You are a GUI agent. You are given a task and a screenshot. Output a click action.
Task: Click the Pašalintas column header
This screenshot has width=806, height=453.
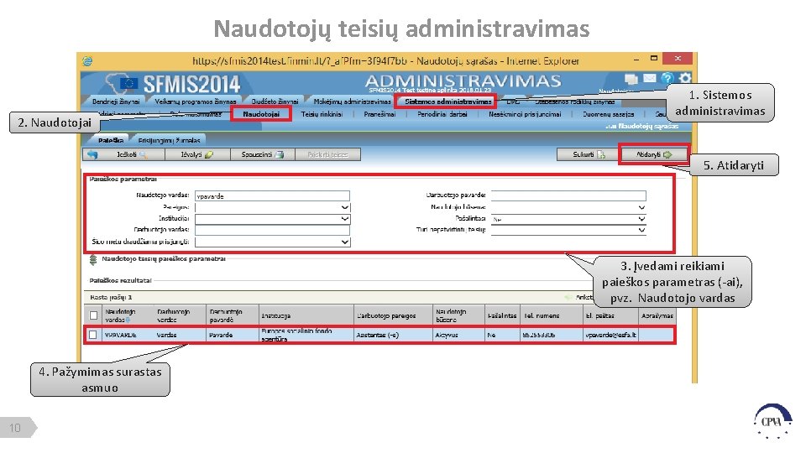(502, 315)
